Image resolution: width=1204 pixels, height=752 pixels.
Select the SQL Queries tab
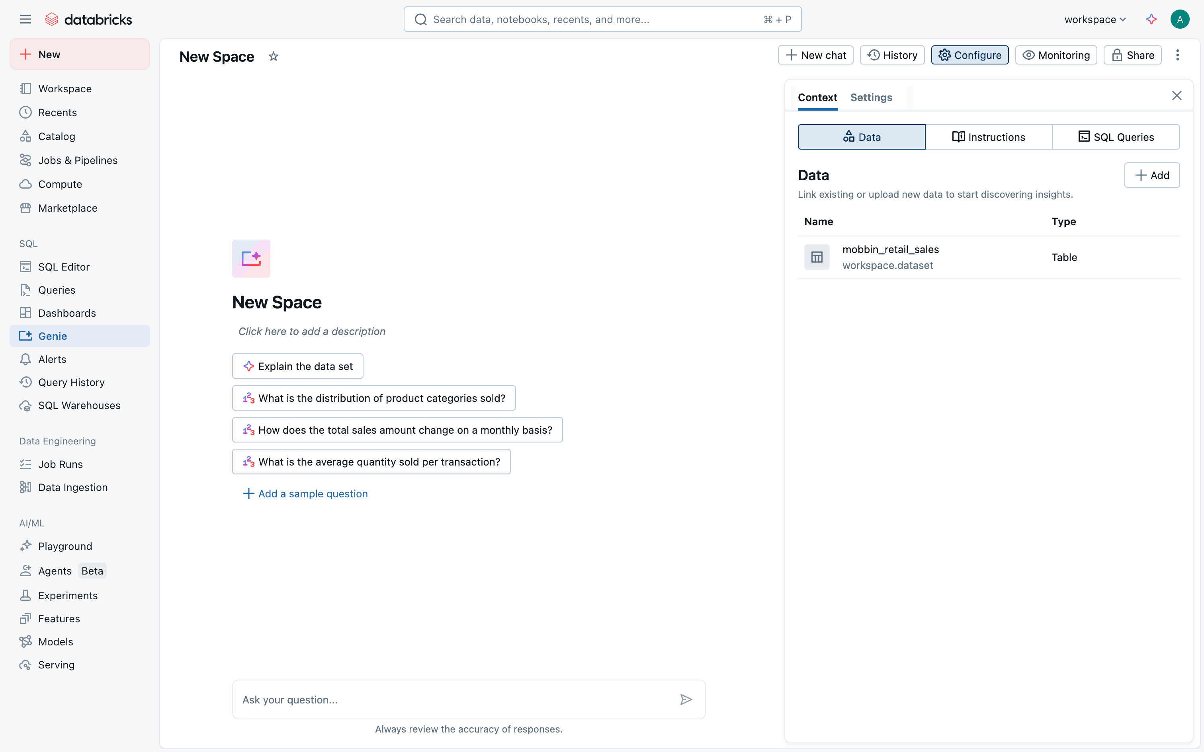coord(1116,137)
